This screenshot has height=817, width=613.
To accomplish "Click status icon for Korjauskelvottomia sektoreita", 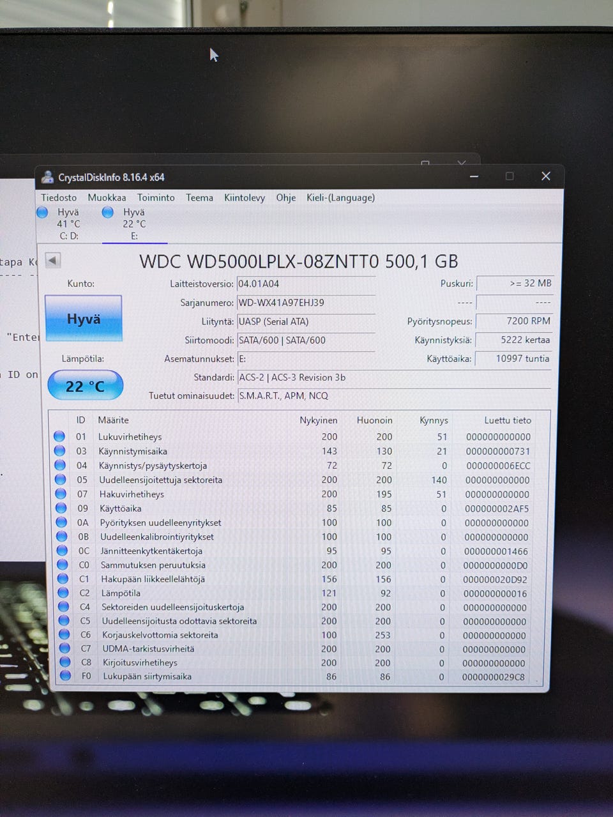I will tap(64, 634).
